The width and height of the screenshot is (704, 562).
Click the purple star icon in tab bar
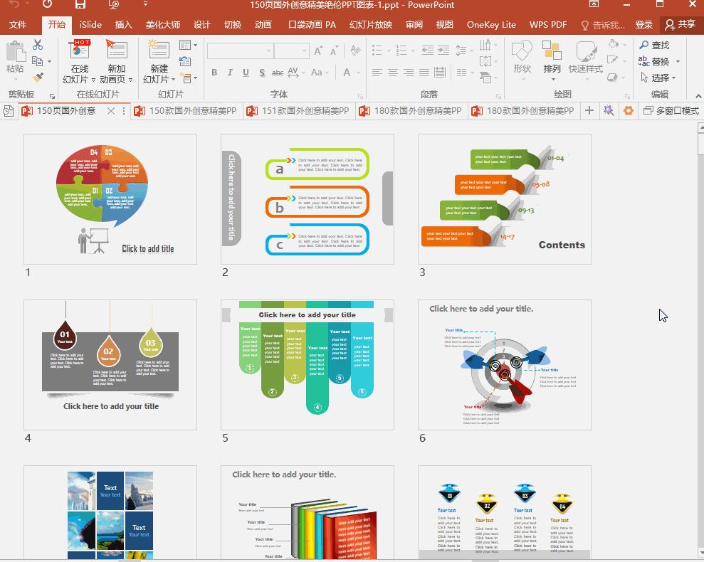(609, 110)
